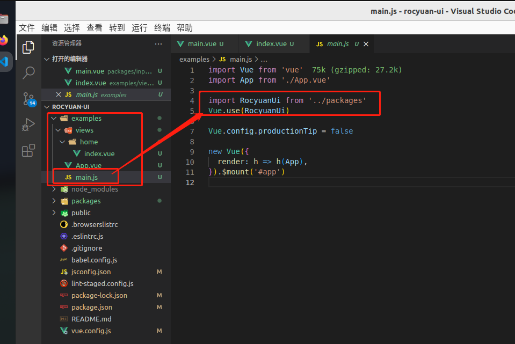515x344 pixels.
Task: Open the 运行 menu
Action: pos(139,28)
